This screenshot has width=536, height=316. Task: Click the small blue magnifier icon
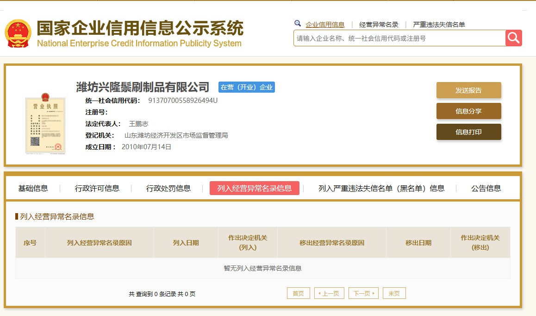click(x=298, y=23)
